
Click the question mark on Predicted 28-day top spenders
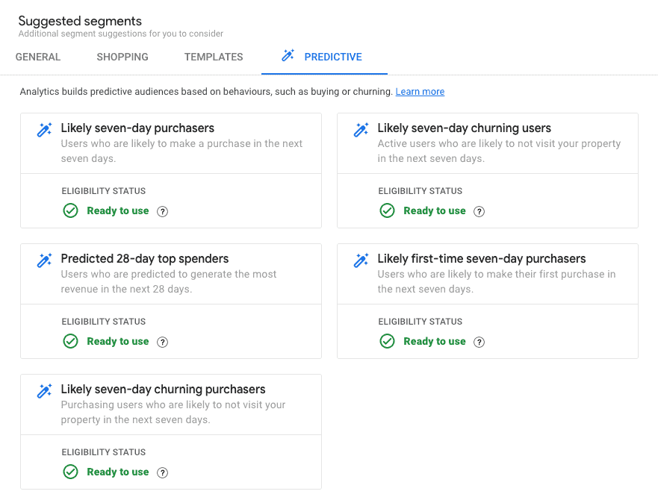(163, 342)
